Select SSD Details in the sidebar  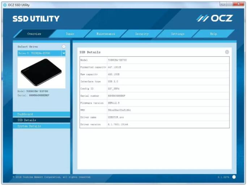pos(41,120)
